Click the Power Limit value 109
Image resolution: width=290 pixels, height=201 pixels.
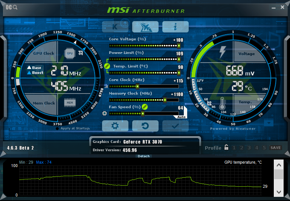point(180,54)
